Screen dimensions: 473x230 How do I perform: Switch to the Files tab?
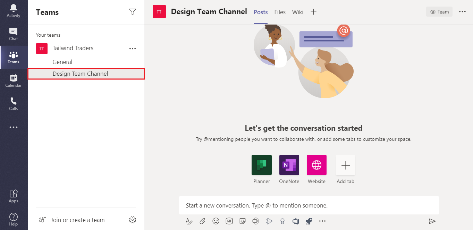click(x=280, y=12)
